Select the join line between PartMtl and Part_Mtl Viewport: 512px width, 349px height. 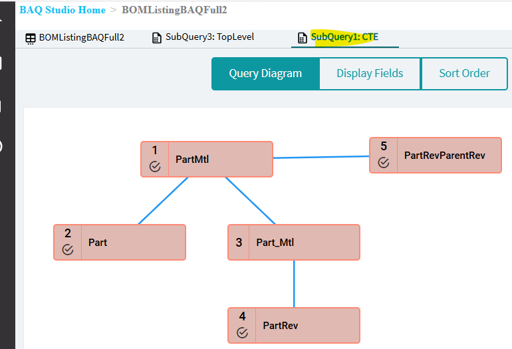(251, 201)
